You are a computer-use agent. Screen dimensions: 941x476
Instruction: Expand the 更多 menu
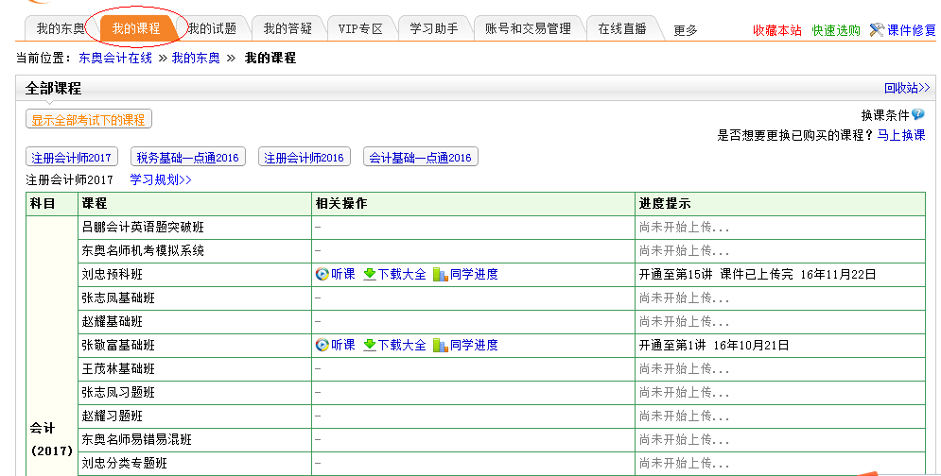pyautogui.click(x=686, y=30)
